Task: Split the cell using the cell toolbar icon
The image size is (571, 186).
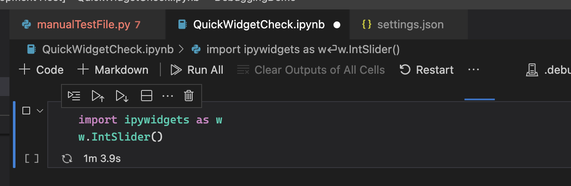Action: (x=147, y=96)
